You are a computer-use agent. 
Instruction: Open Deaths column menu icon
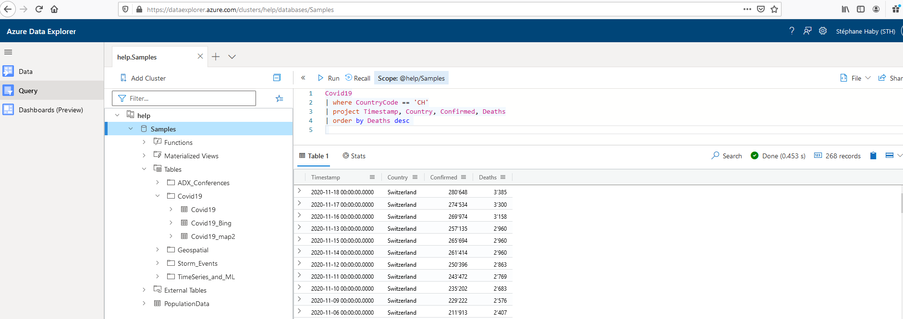[503, 177]
